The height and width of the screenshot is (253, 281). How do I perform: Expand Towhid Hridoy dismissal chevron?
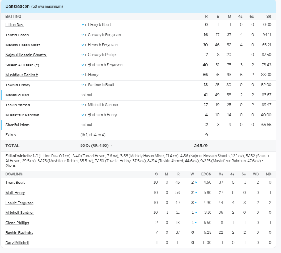click(83, 85)
